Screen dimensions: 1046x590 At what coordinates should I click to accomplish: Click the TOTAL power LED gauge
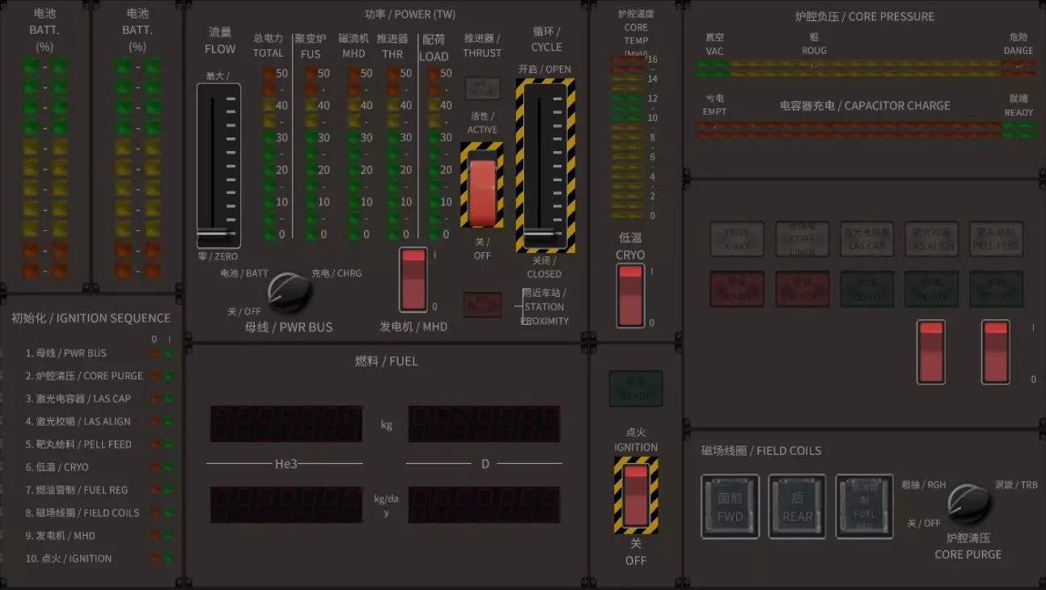tap(269, 154)
